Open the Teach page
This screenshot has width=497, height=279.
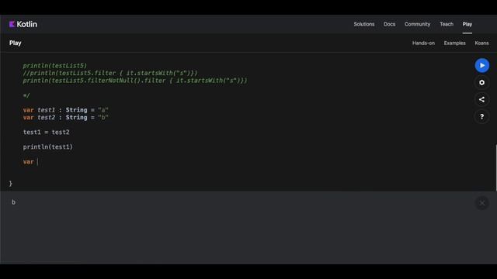(x=447, y=24)
